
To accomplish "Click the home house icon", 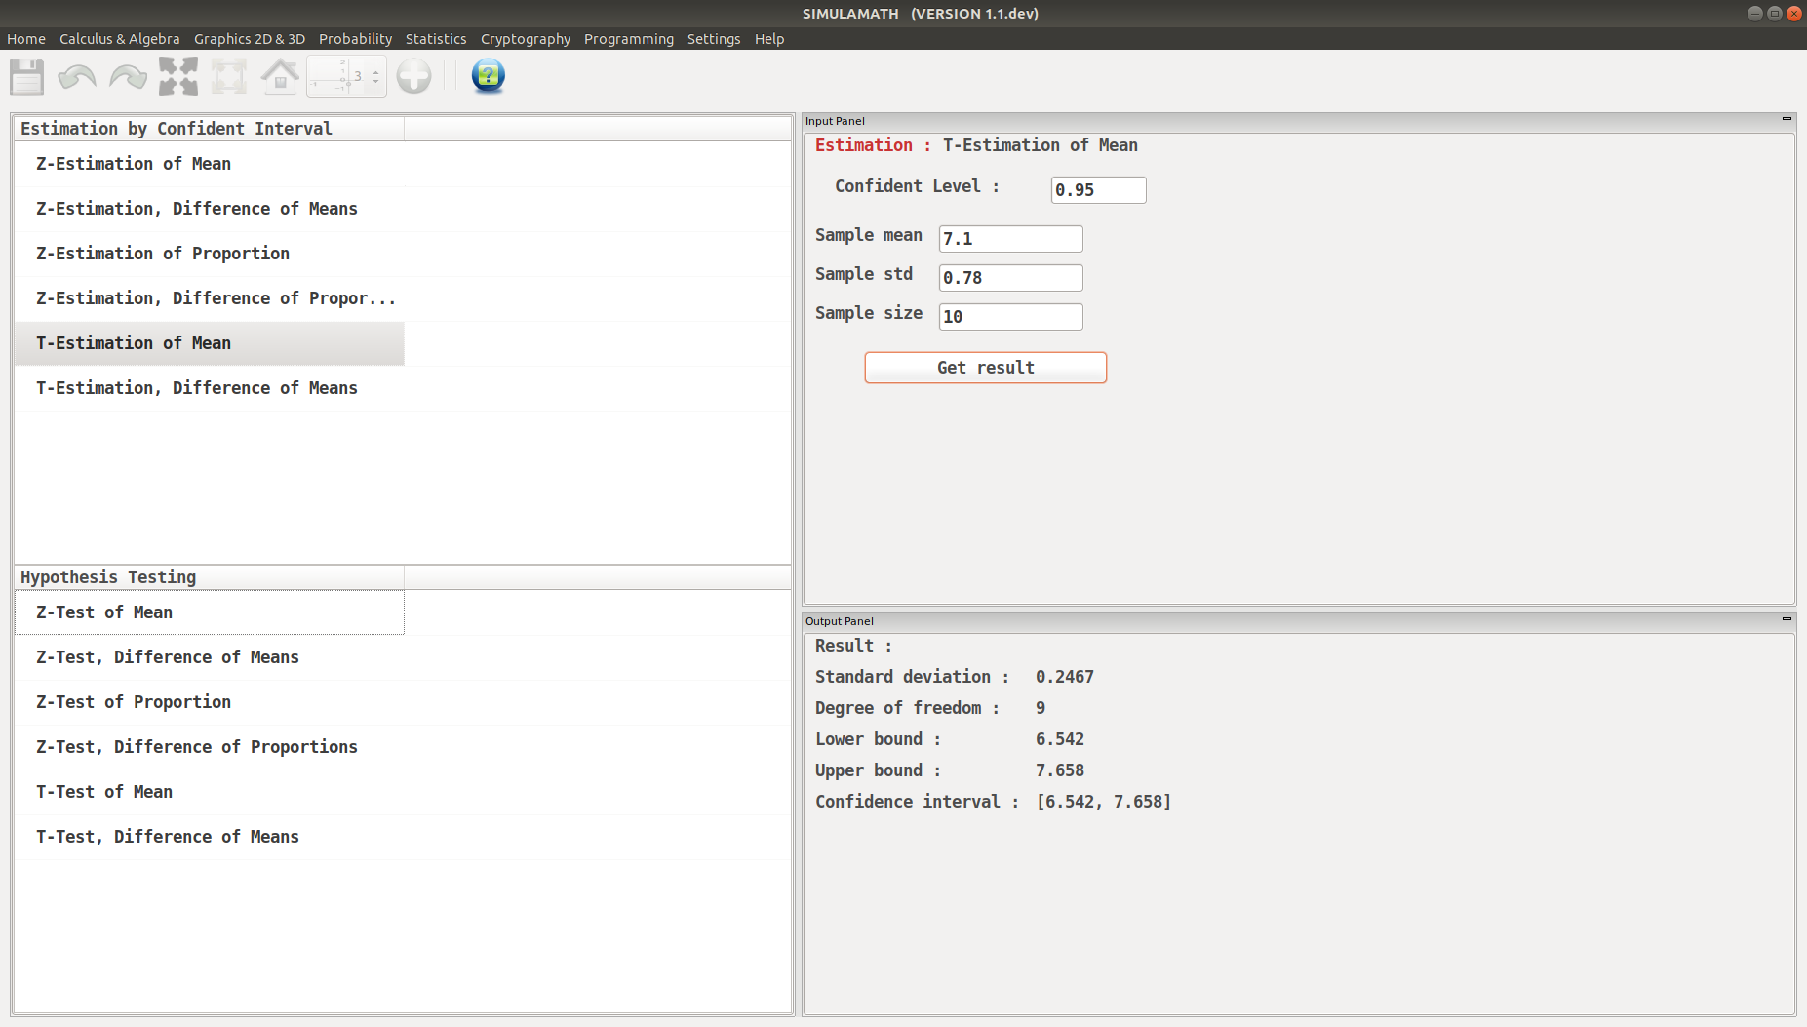I will pos(280,76).
